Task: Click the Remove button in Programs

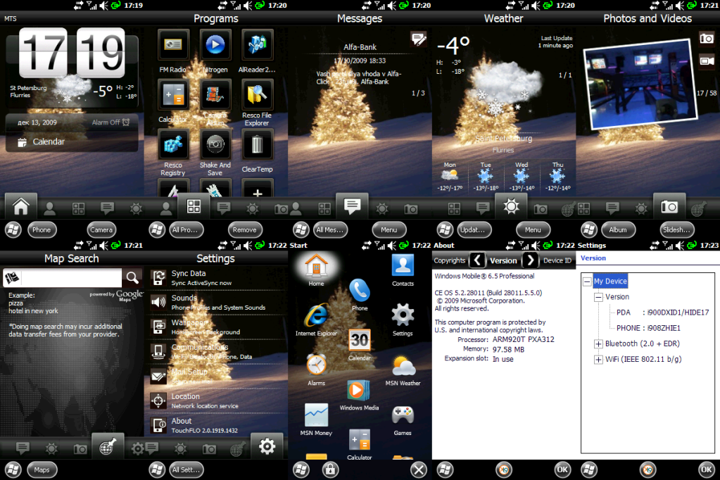Action: 245,229
